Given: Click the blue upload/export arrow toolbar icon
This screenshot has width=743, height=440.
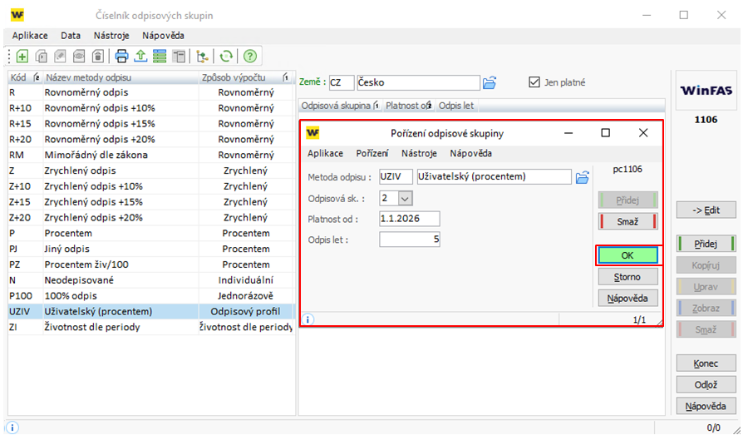Looking at the screenshot, I should tap(140, 57).
